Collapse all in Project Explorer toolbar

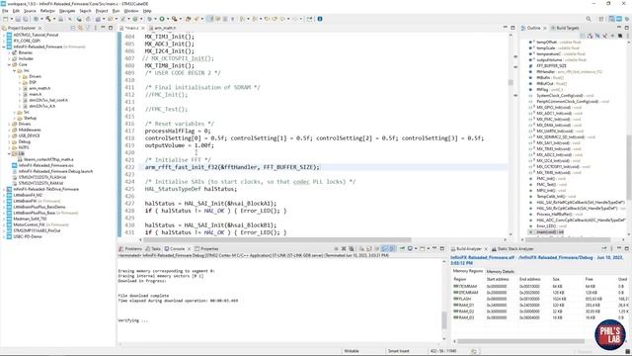pyautogui.click(x=73, y=28)
